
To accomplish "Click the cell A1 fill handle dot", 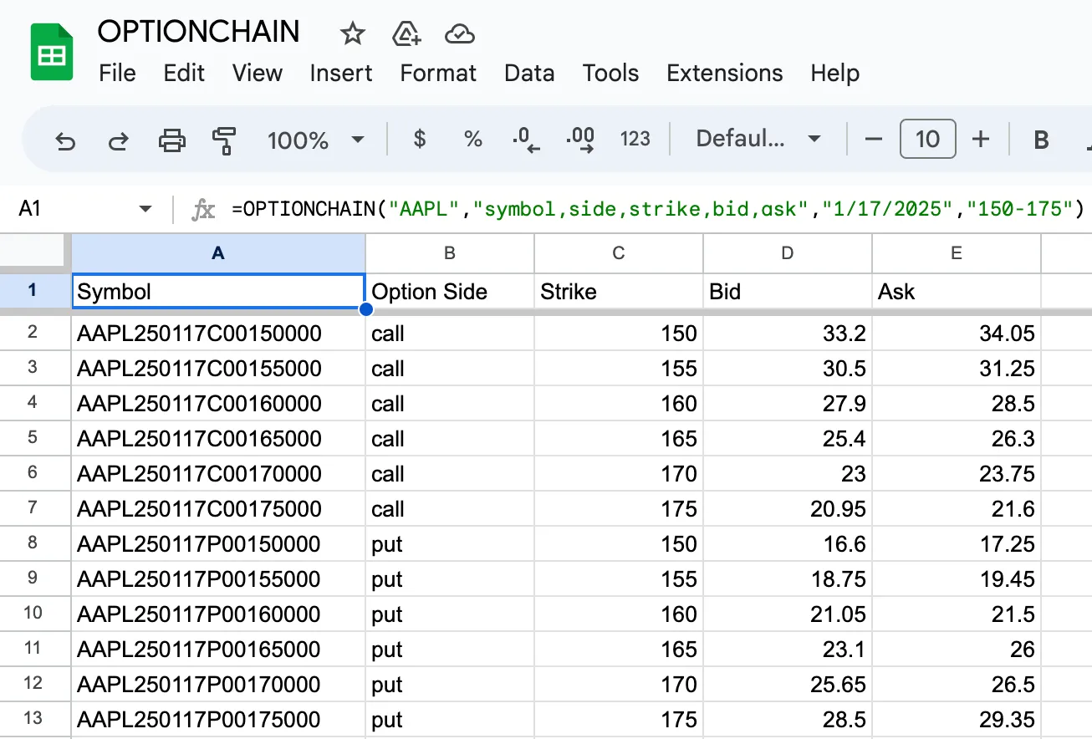I will click(365, 309).
